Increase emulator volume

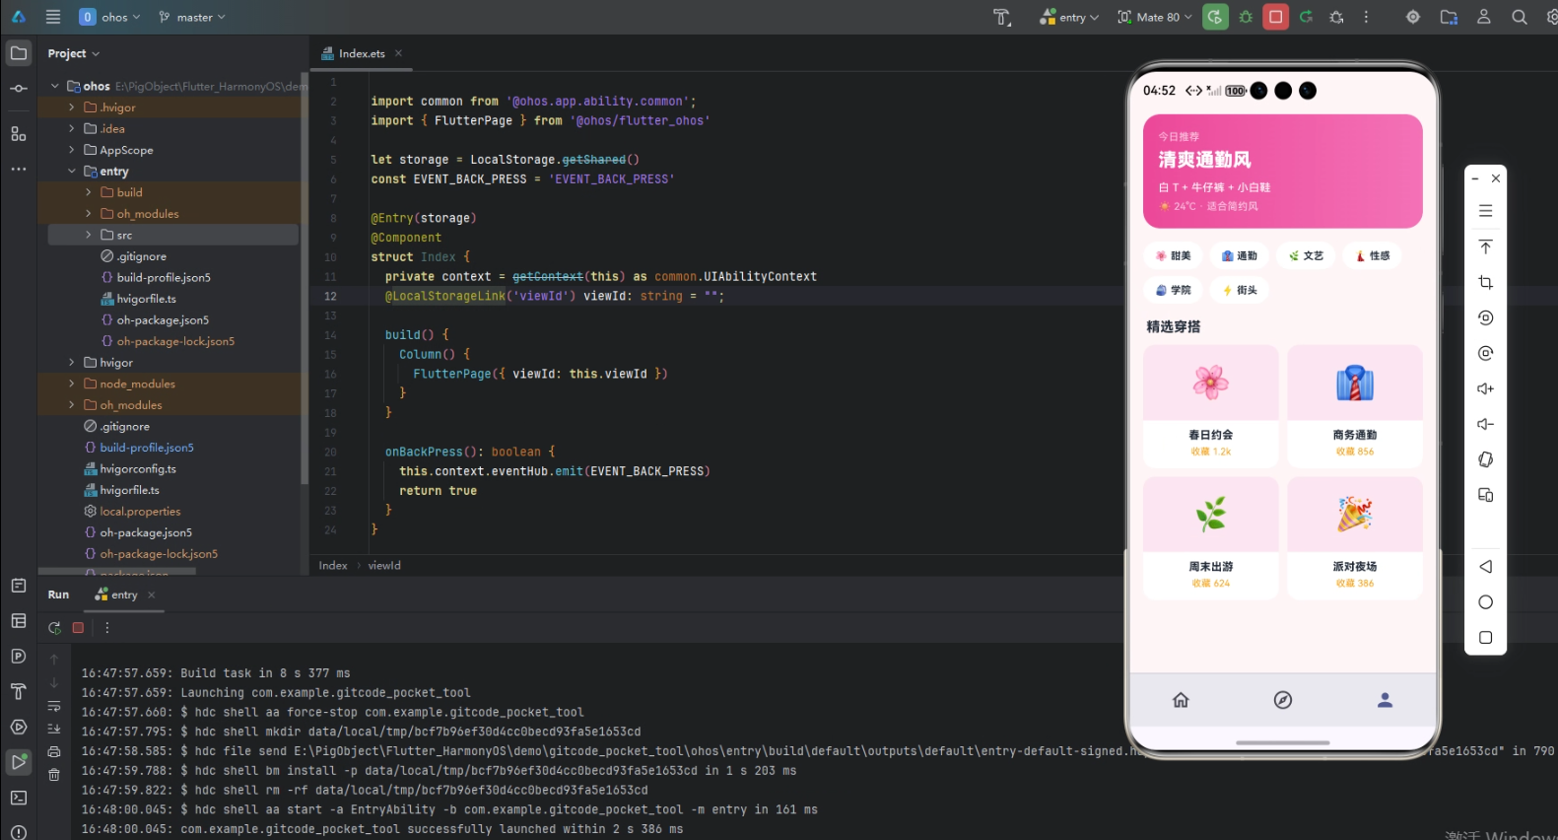(1485, 388)
